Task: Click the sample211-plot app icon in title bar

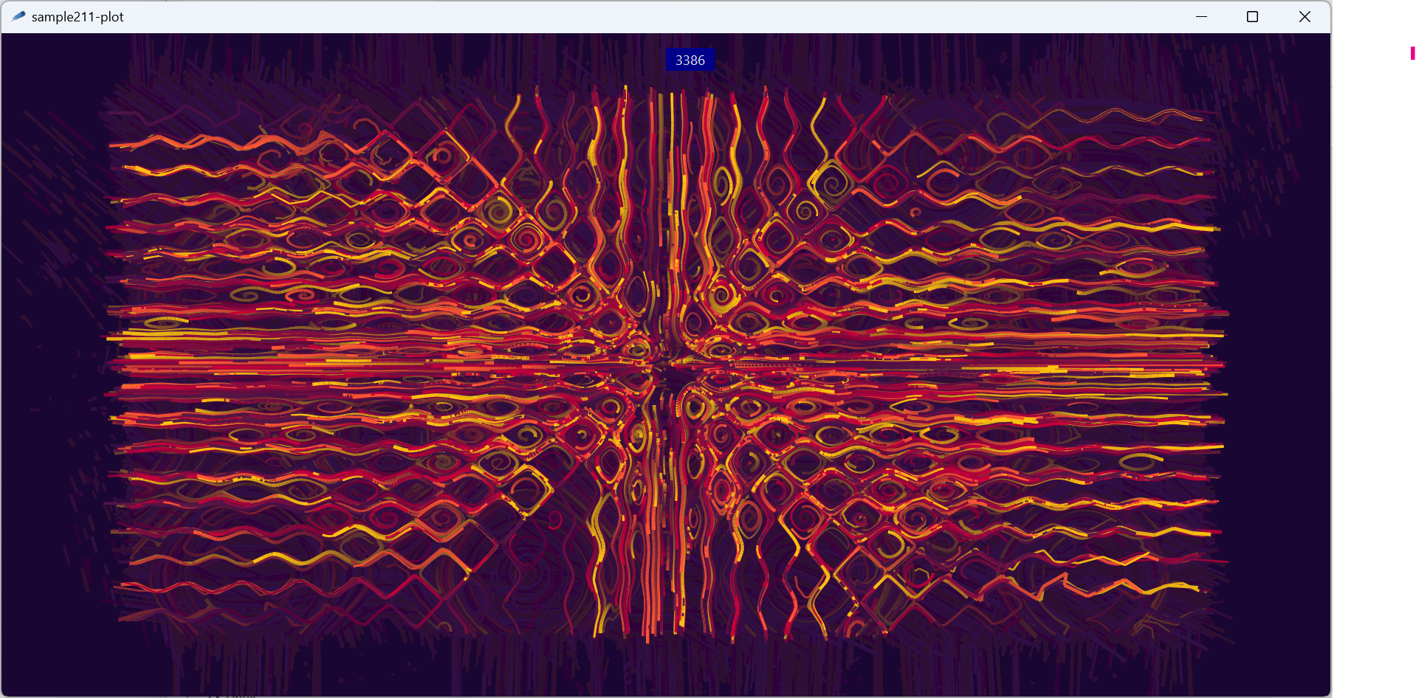Action: (18, 16)
